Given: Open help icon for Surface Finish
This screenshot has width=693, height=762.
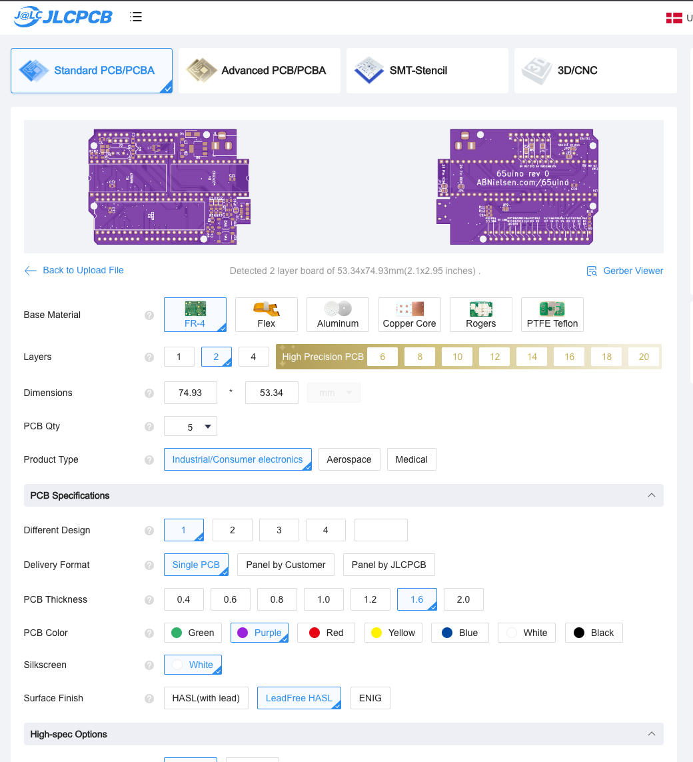Looking at the screenshot, I should [x=149, y=699].
